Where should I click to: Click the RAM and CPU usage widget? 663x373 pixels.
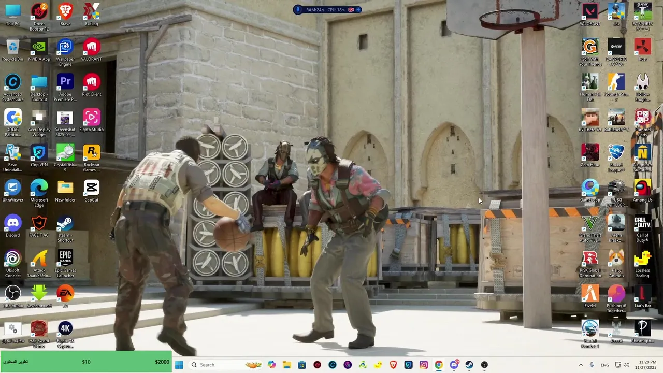[327, 9]
